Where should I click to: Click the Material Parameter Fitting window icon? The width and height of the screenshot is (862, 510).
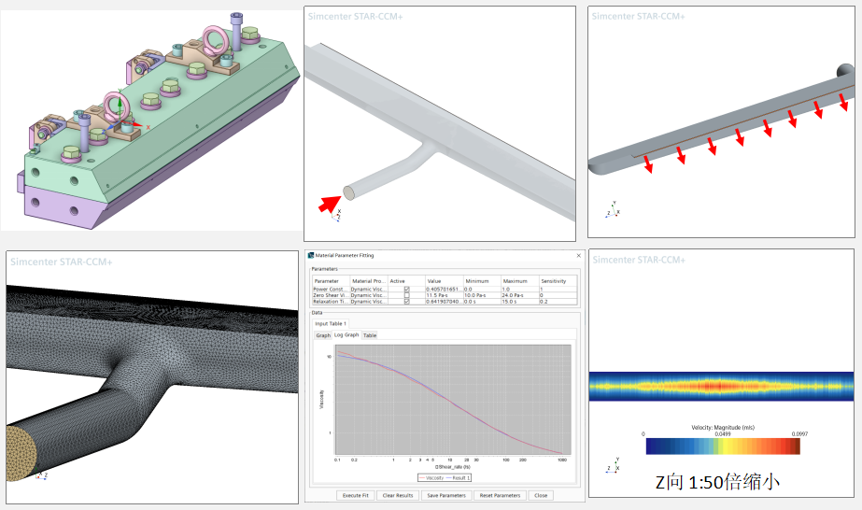(311, 254)
